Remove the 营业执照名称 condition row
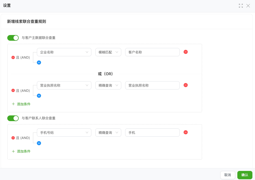 coord(186,85)
